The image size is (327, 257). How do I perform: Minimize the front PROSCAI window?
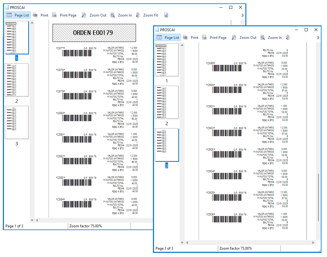pyautogui.click(x=296, y=30)
